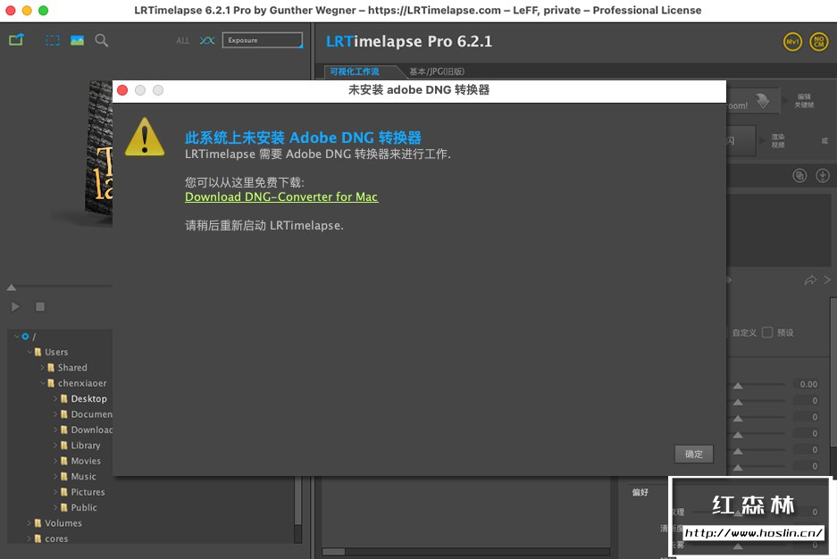Click the warning triangle icon in dialog
Image resolution: width=837 pixels, height=559 pixels.
(x=145, y=138)
